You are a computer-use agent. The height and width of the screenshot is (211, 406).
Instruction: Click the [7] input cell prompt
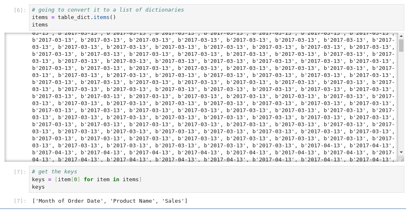(20, 172)
